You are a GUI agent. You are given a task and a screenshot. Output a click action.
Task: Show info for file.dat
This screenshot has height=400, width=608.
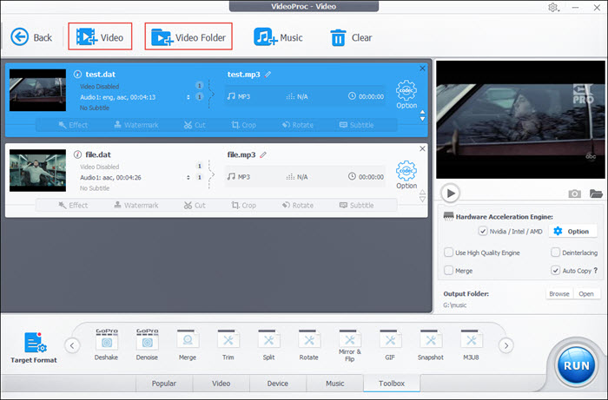click(x=77, y=154)
